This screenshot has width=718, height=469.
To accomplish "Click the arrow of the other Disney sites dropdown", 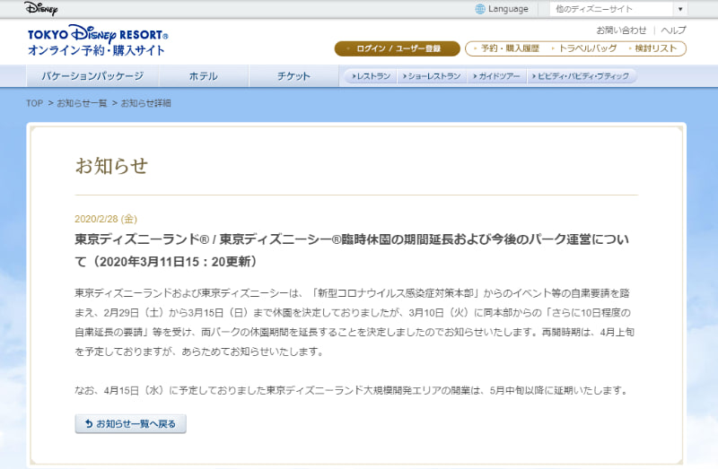I will point(680,9).
